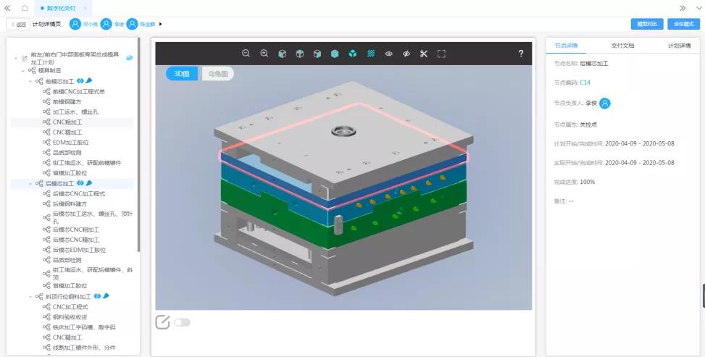Switch to the 3D图 view
The height and width of the screenshot is (357, 705).
[182, 74]
